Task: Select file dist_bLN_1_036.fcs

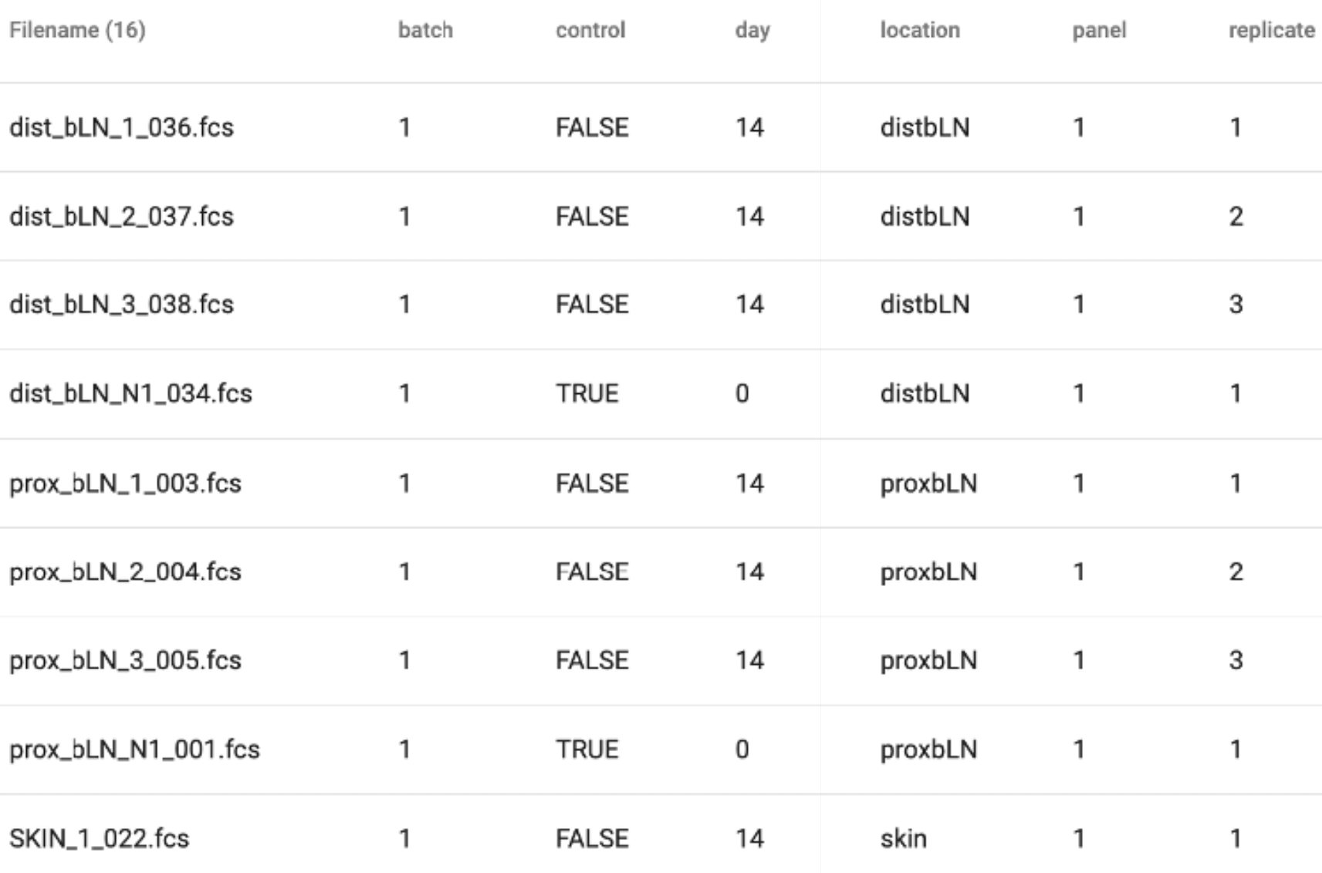Action: click(121, 127)
